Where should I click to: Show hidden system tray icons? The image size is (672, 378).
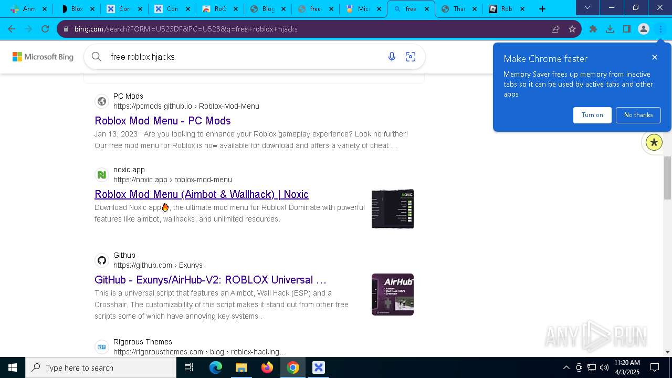coord(566,367)
